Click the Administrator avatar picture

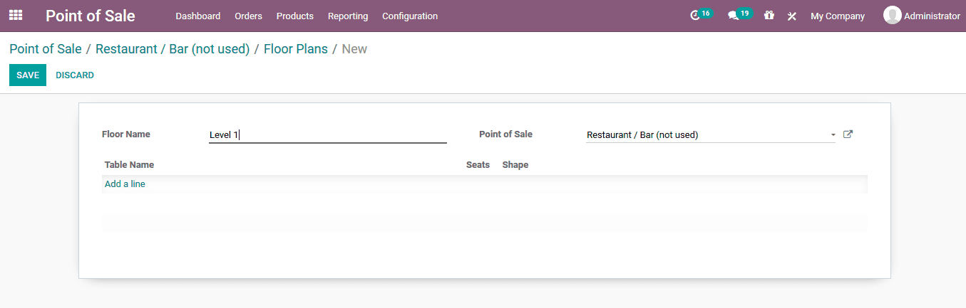pyautogui.click(x=892, y=15)
